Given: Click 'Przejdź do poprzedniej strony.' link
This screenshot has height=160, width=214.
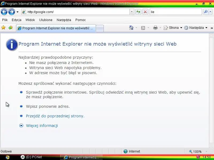Looking at the screenshot, I should tap(55, 116).
